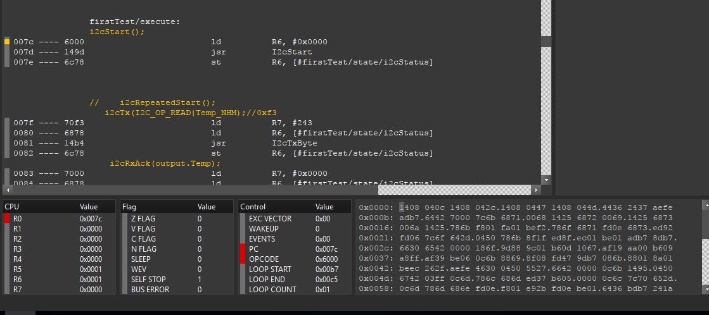This screenshot has width=709, height=315.
Task: Click the Value header in Flag table
Action: (207, 207)
